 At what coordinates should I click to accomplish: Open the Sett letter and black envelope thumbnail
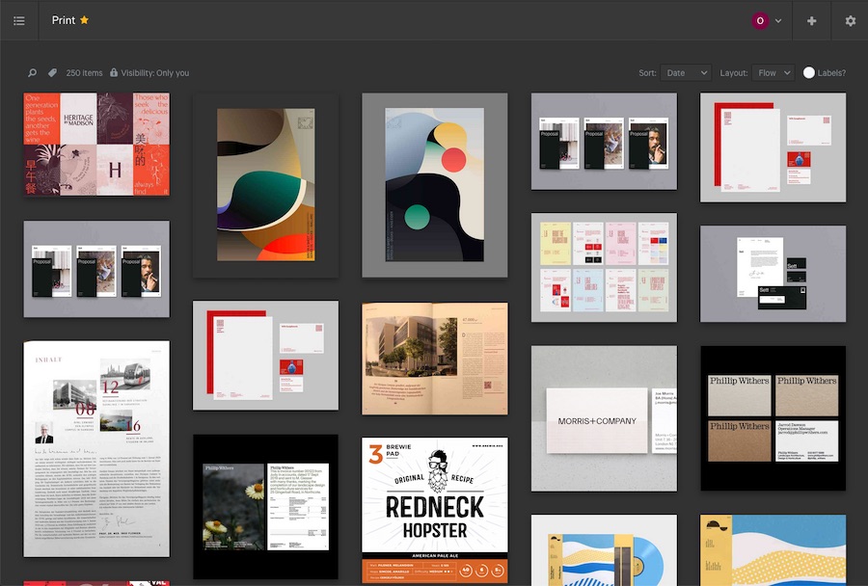pyautogui.click(x=773, y=274)
